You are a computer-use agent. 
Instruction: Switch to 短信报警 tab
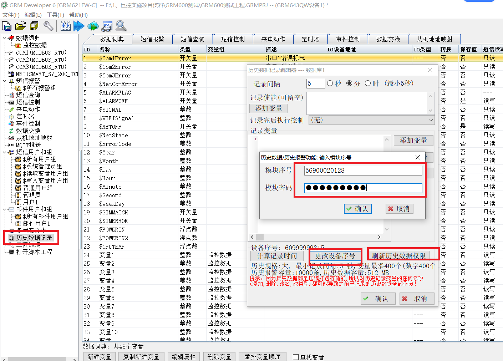coord(152,39)
